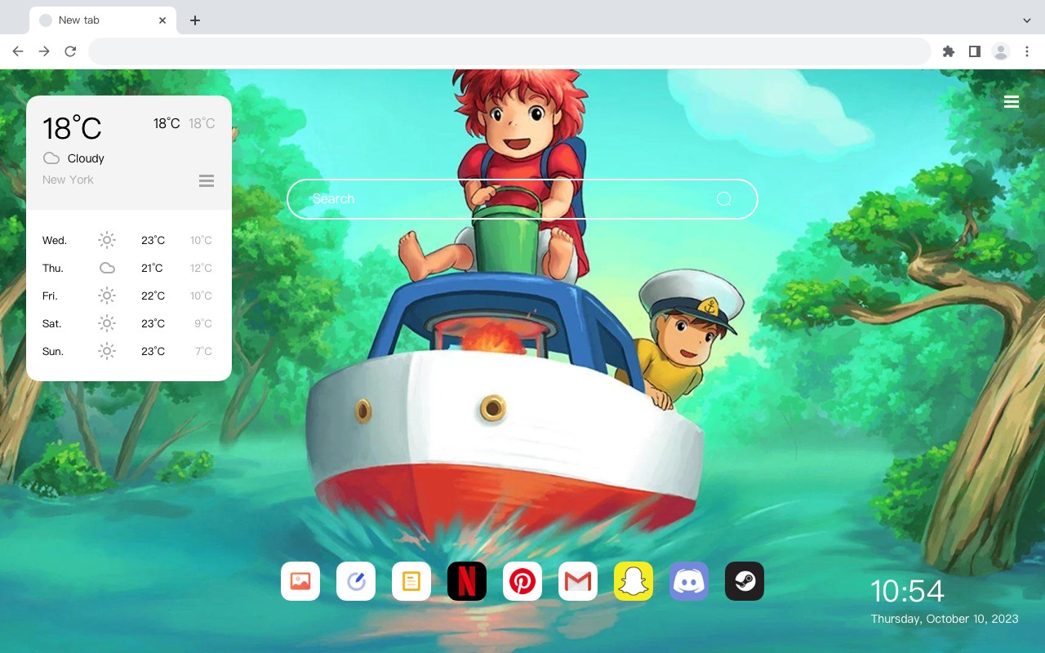Click Wednesday's high of 23°C
The image size is (1045, 653).
tap(153, 240)
